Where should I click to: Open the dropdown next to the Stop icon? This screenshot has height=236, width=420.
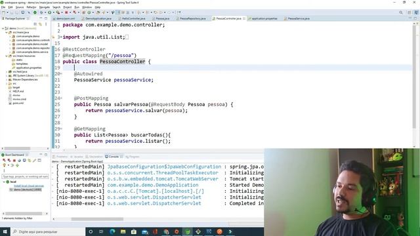pyautogui.click(x=70, y=12)
